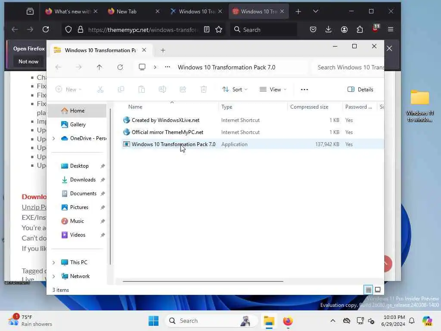Click the address bar path chevron
This screenshot has height=331, width=441.
[155, 67]
